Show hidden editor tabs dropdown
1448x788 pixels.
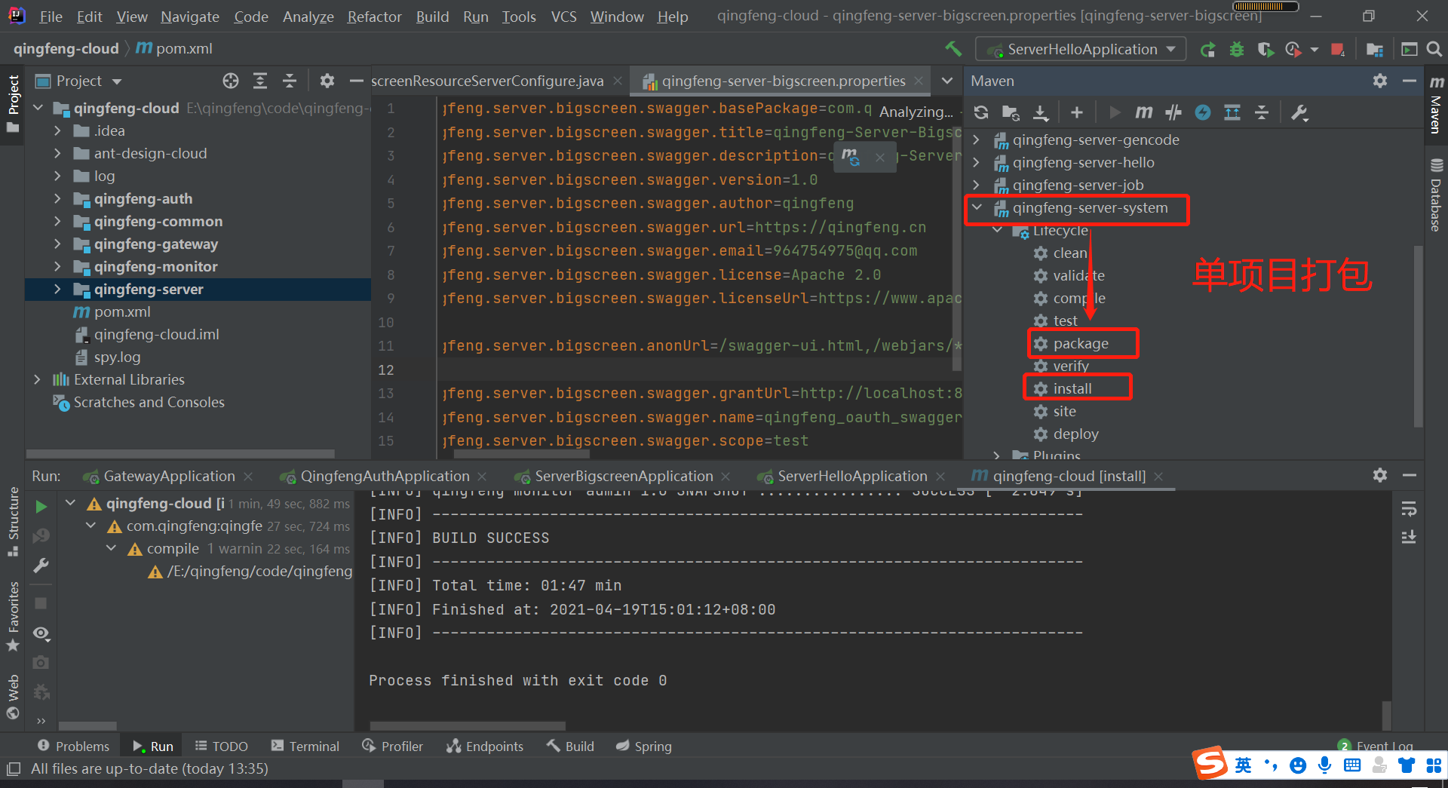[x=947, y=81]
